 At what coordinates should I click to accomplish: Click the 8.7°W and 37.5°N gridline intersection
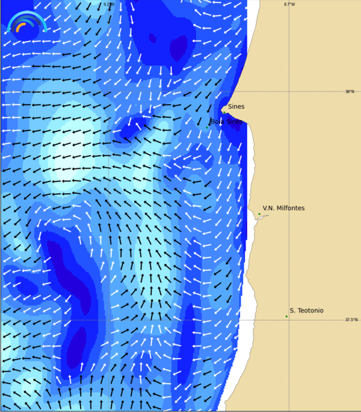[x=289, y=320]
